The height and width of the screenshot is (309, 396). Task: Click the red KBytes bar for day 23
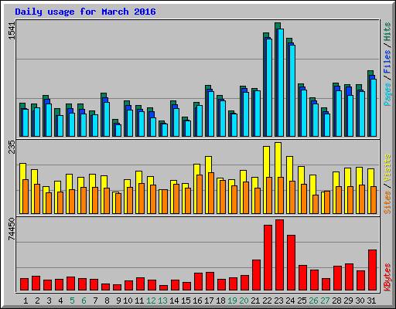point(279,255)
